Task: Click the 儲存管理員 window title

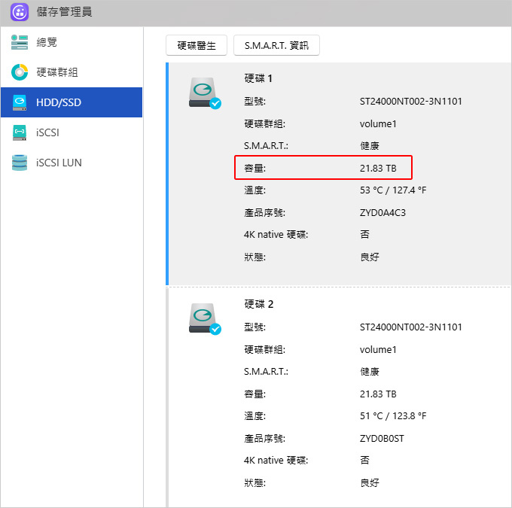Action: [x=64, y=12]
